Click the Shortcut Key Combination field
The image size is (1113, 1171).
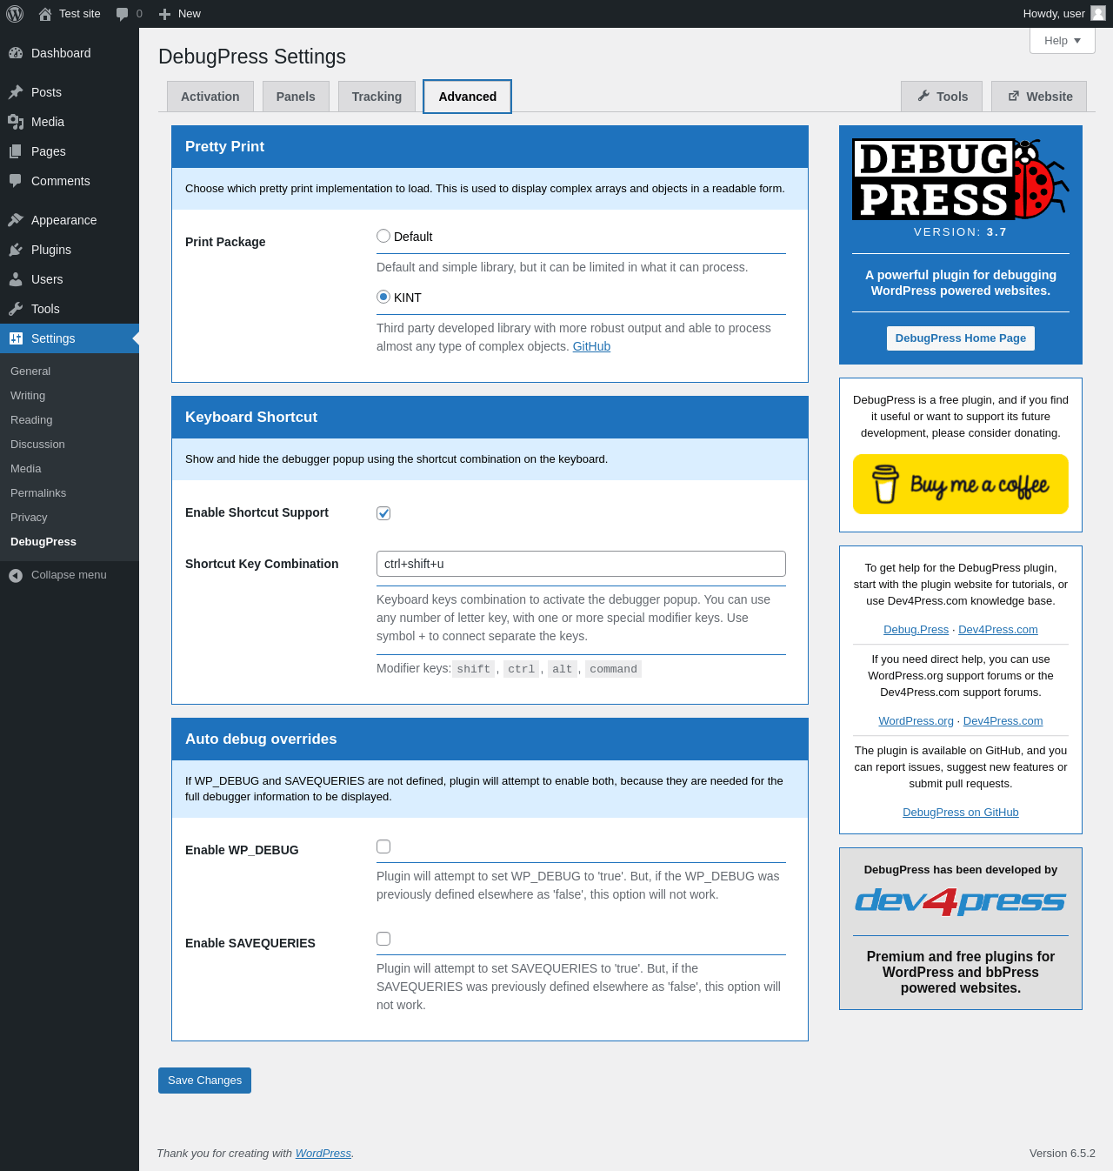pos(581,564)
